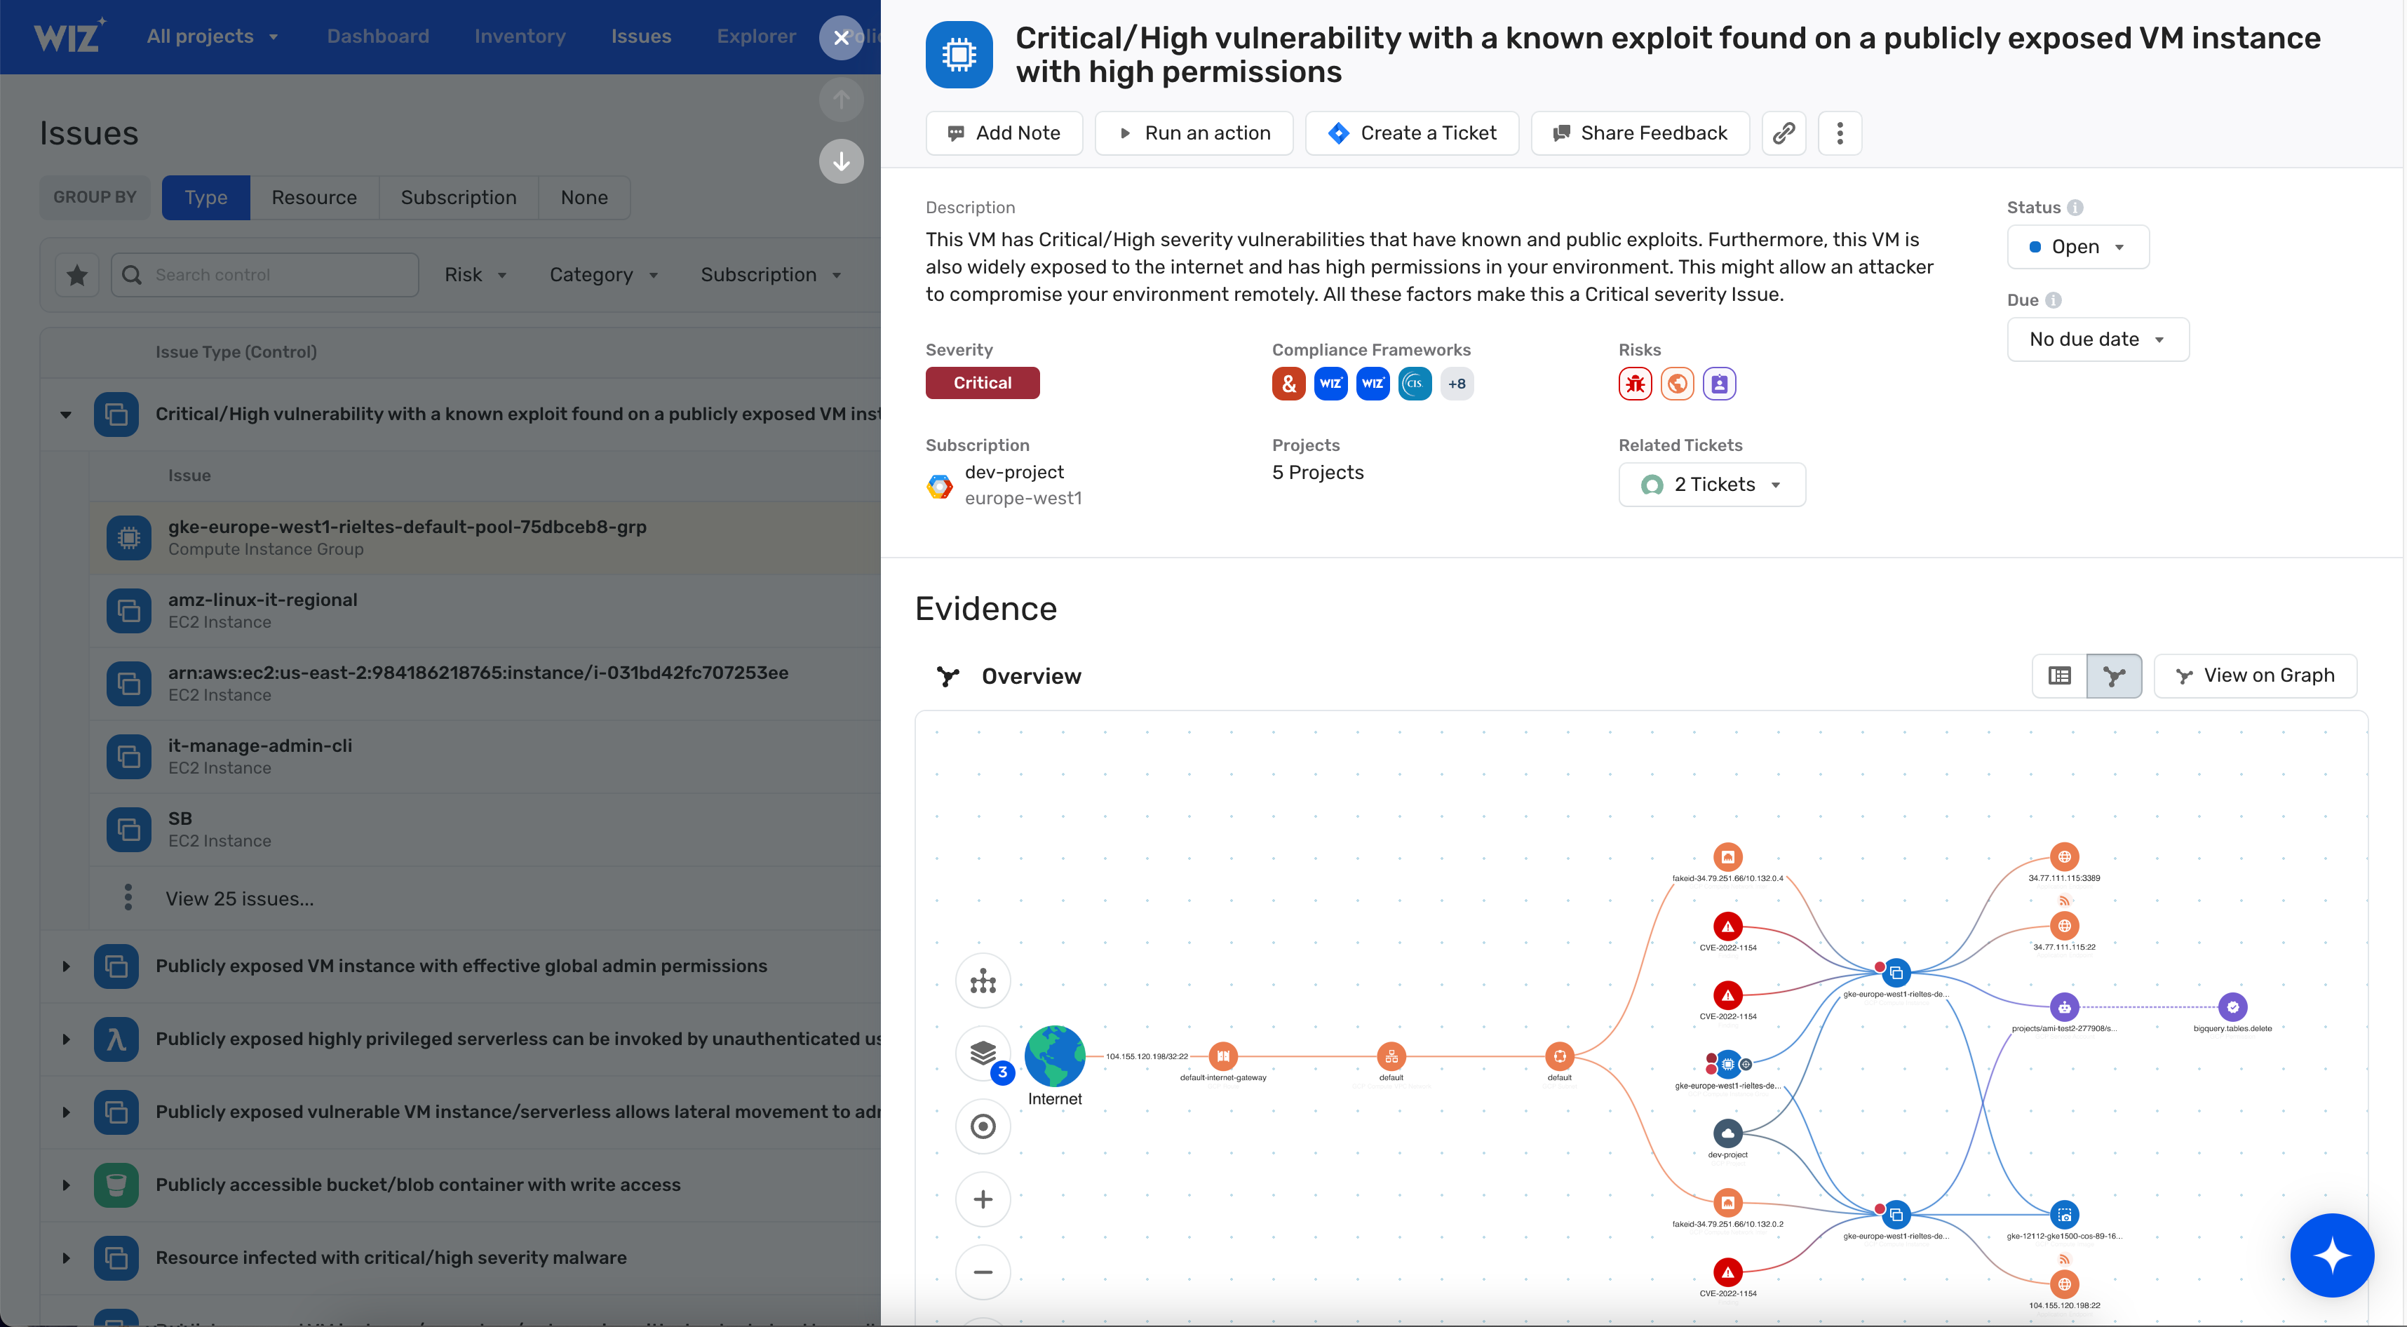Click the bigquery.tables.delete node

(x=2232, y=1006)
